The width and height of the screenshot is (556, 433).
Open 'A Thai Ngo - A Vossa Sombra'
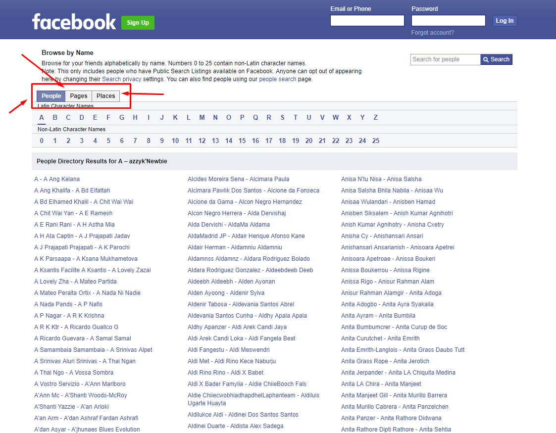pyautogui.click(x=74, y=373)
